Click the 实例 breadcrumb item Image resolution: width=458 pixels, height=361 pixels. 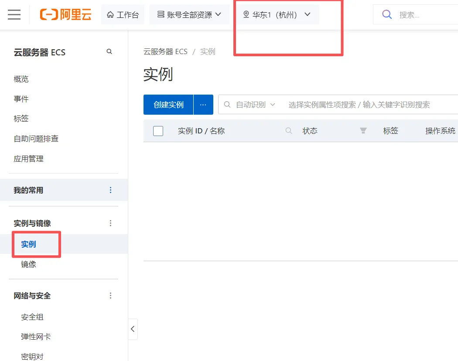coord(208,52)
